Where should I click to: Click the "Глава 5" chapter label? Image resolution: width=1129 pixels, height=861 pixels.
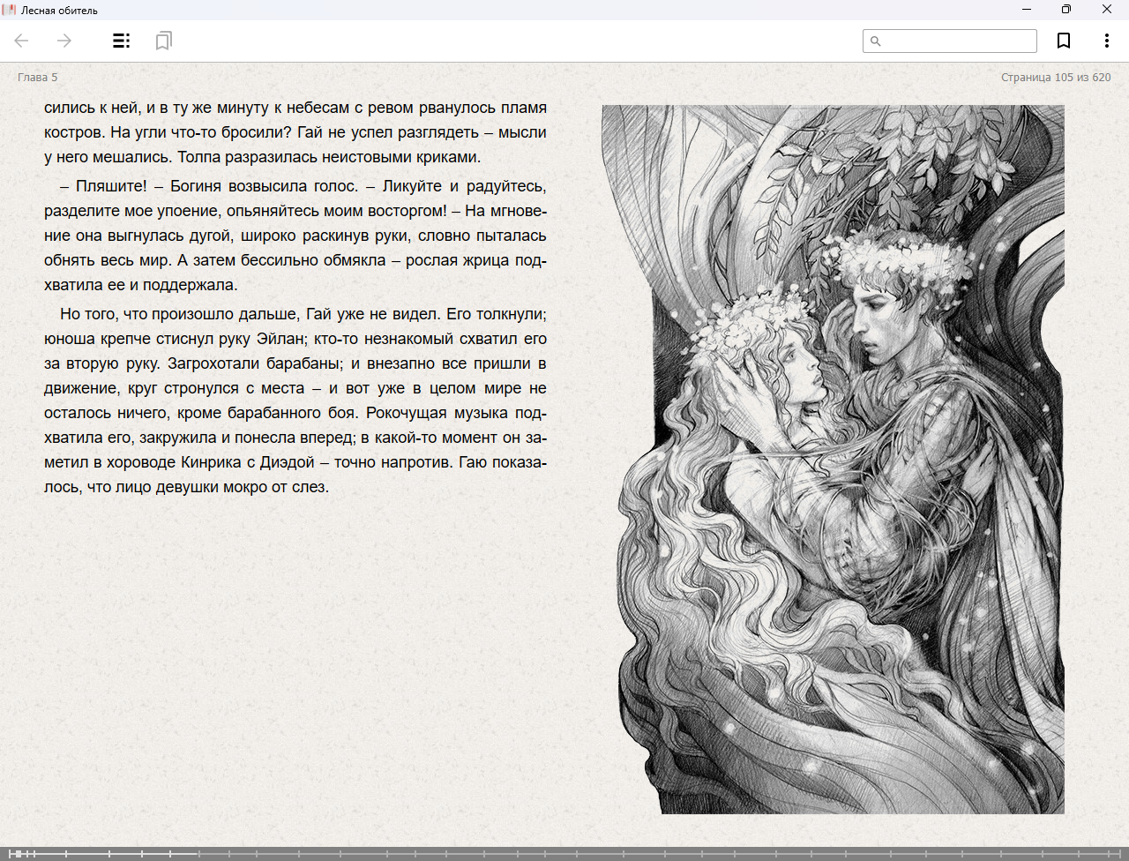[37, 78]
